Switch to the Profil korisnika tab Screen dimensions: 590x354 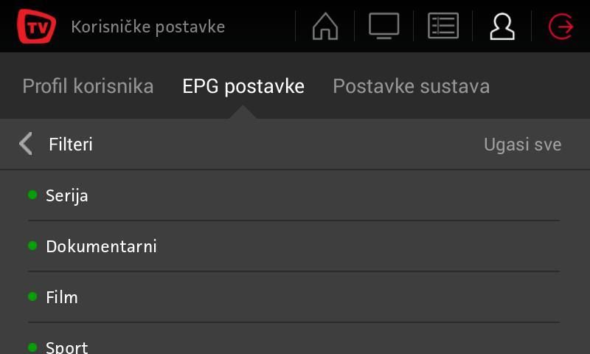point(88,86)
